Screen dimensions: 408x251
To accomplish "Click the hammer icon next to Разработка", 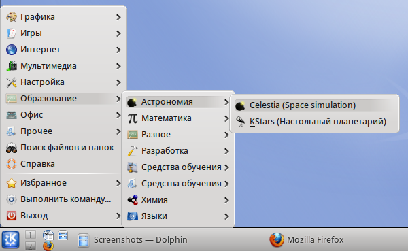I will (132, 151).
